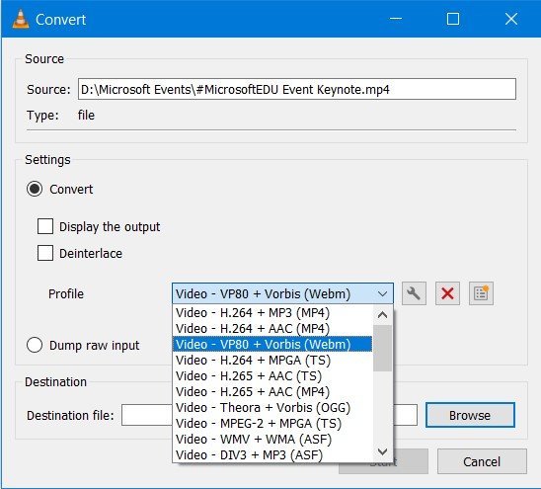Collapse the Profile combo box
This screenshot has height=489, width=541.
[282, 293]
